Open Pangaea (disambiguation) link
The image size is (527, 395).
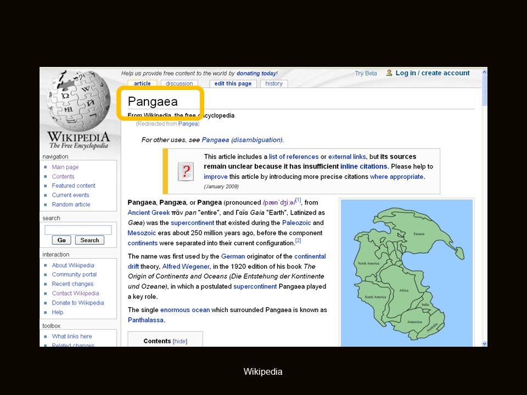tap(242, 140)
